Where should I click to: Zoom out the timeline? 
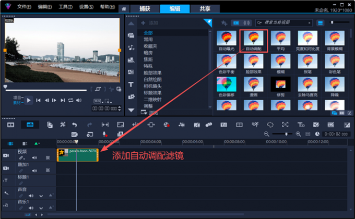click(x=266, y=134)
